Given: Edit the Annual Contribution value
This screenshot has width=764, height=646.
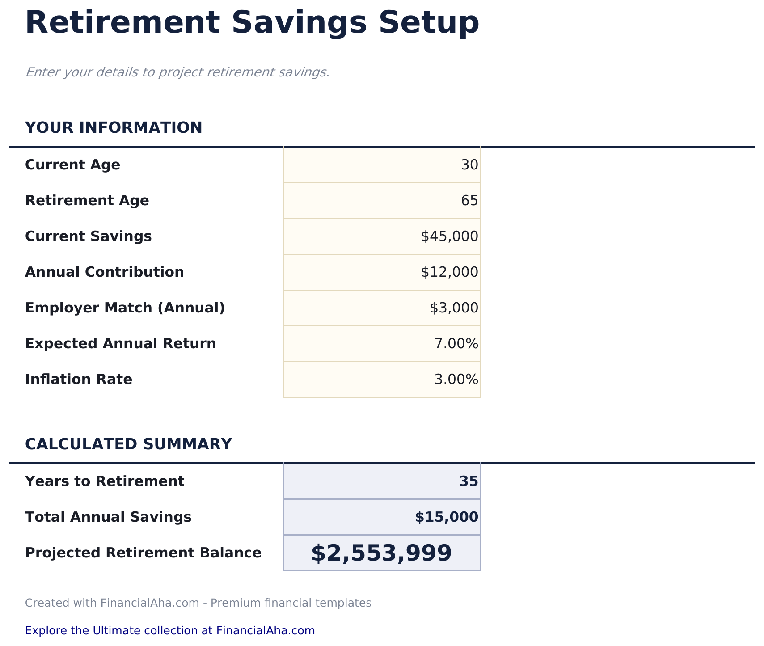Looking at the screenshot, I should point(381,272).
